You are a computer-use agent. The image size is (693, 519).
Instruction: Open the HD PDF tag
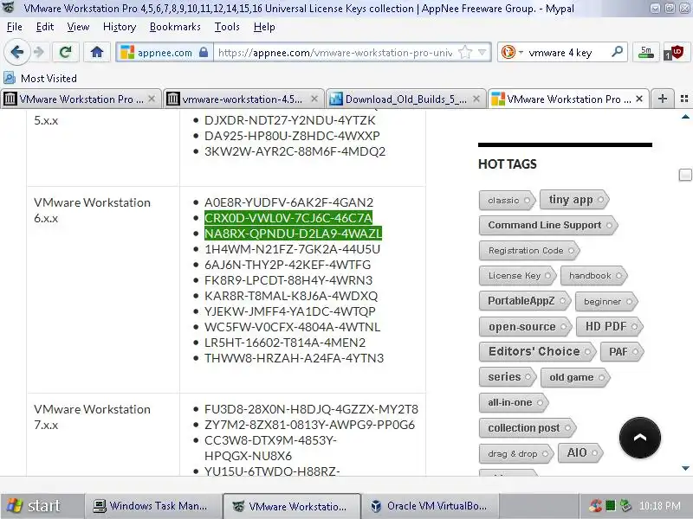[x=609, y=327]
